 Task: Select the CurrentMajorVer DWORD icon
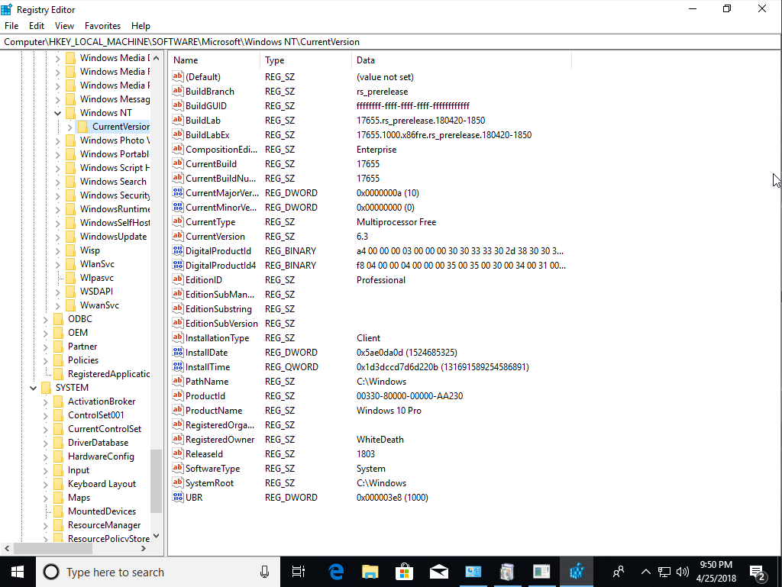coord(177,193)
